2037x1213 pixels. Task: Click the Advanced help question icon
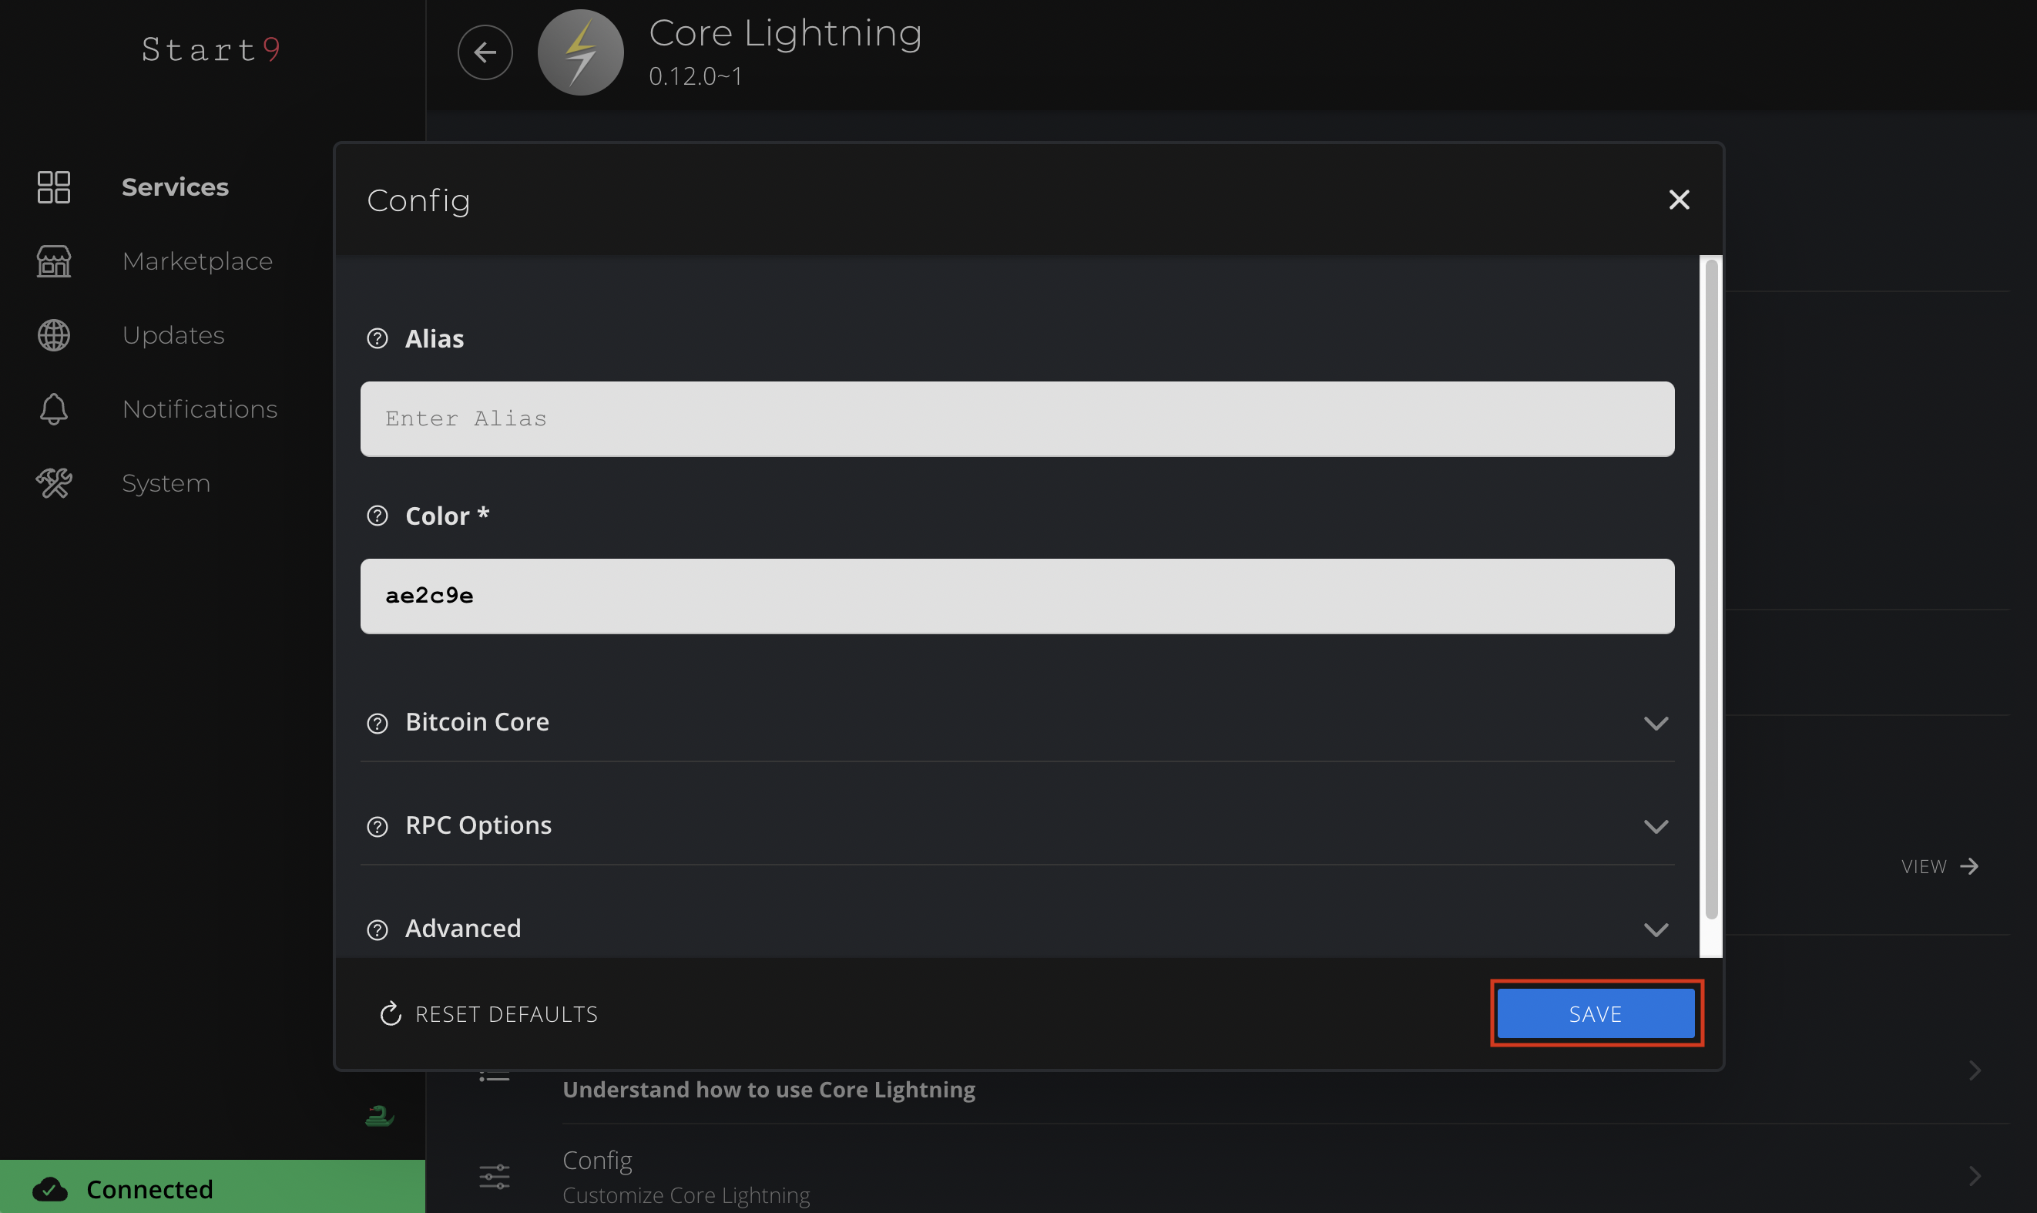[x=377, y=929]
